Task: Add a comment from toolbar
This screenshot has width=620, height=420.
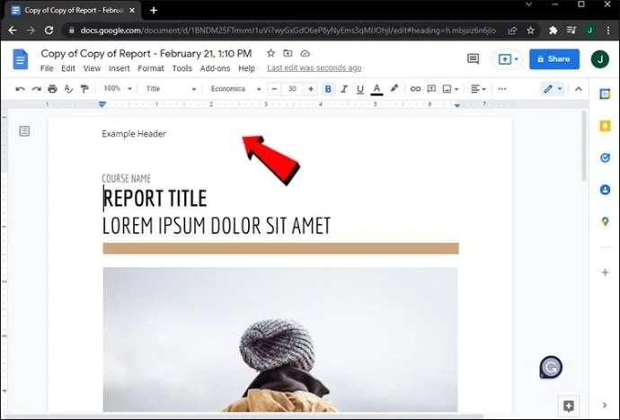Action: point(431,89)
